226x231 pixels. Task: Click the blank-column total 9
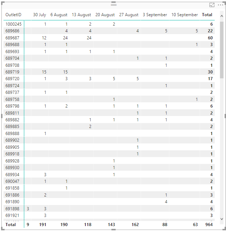(x=28, y=225)
